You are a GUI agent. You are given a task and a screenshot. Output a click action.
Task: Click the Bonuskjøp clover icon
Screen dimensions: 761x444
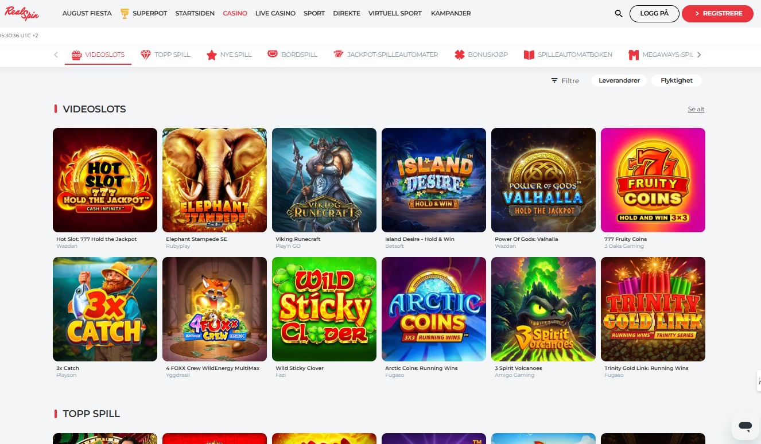point(459,54)
